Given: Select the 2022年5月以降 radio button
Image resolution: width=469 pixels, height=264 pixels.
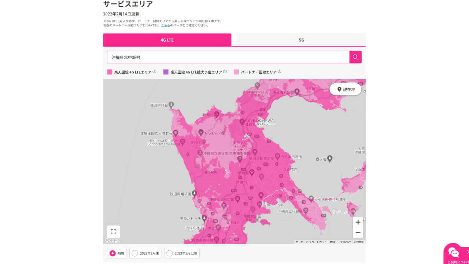Looking at the screenshot, I should coord(170,253).
